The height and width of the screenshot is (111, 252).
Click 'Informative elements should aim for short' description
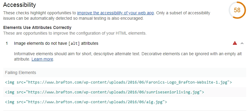click(x=128, y=56)
